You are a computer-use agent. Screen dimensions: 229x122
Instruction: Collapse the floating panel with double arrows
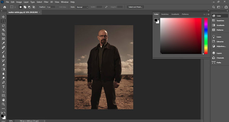(208, 11)
